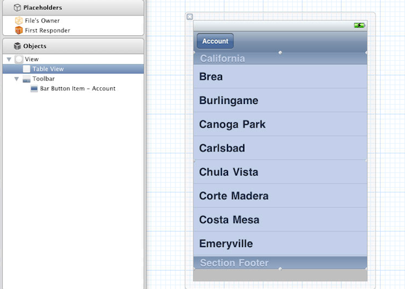This screenshot has width=405, height=289.
Task: Click the Toolbar object icon
Action: coord(26,79)
